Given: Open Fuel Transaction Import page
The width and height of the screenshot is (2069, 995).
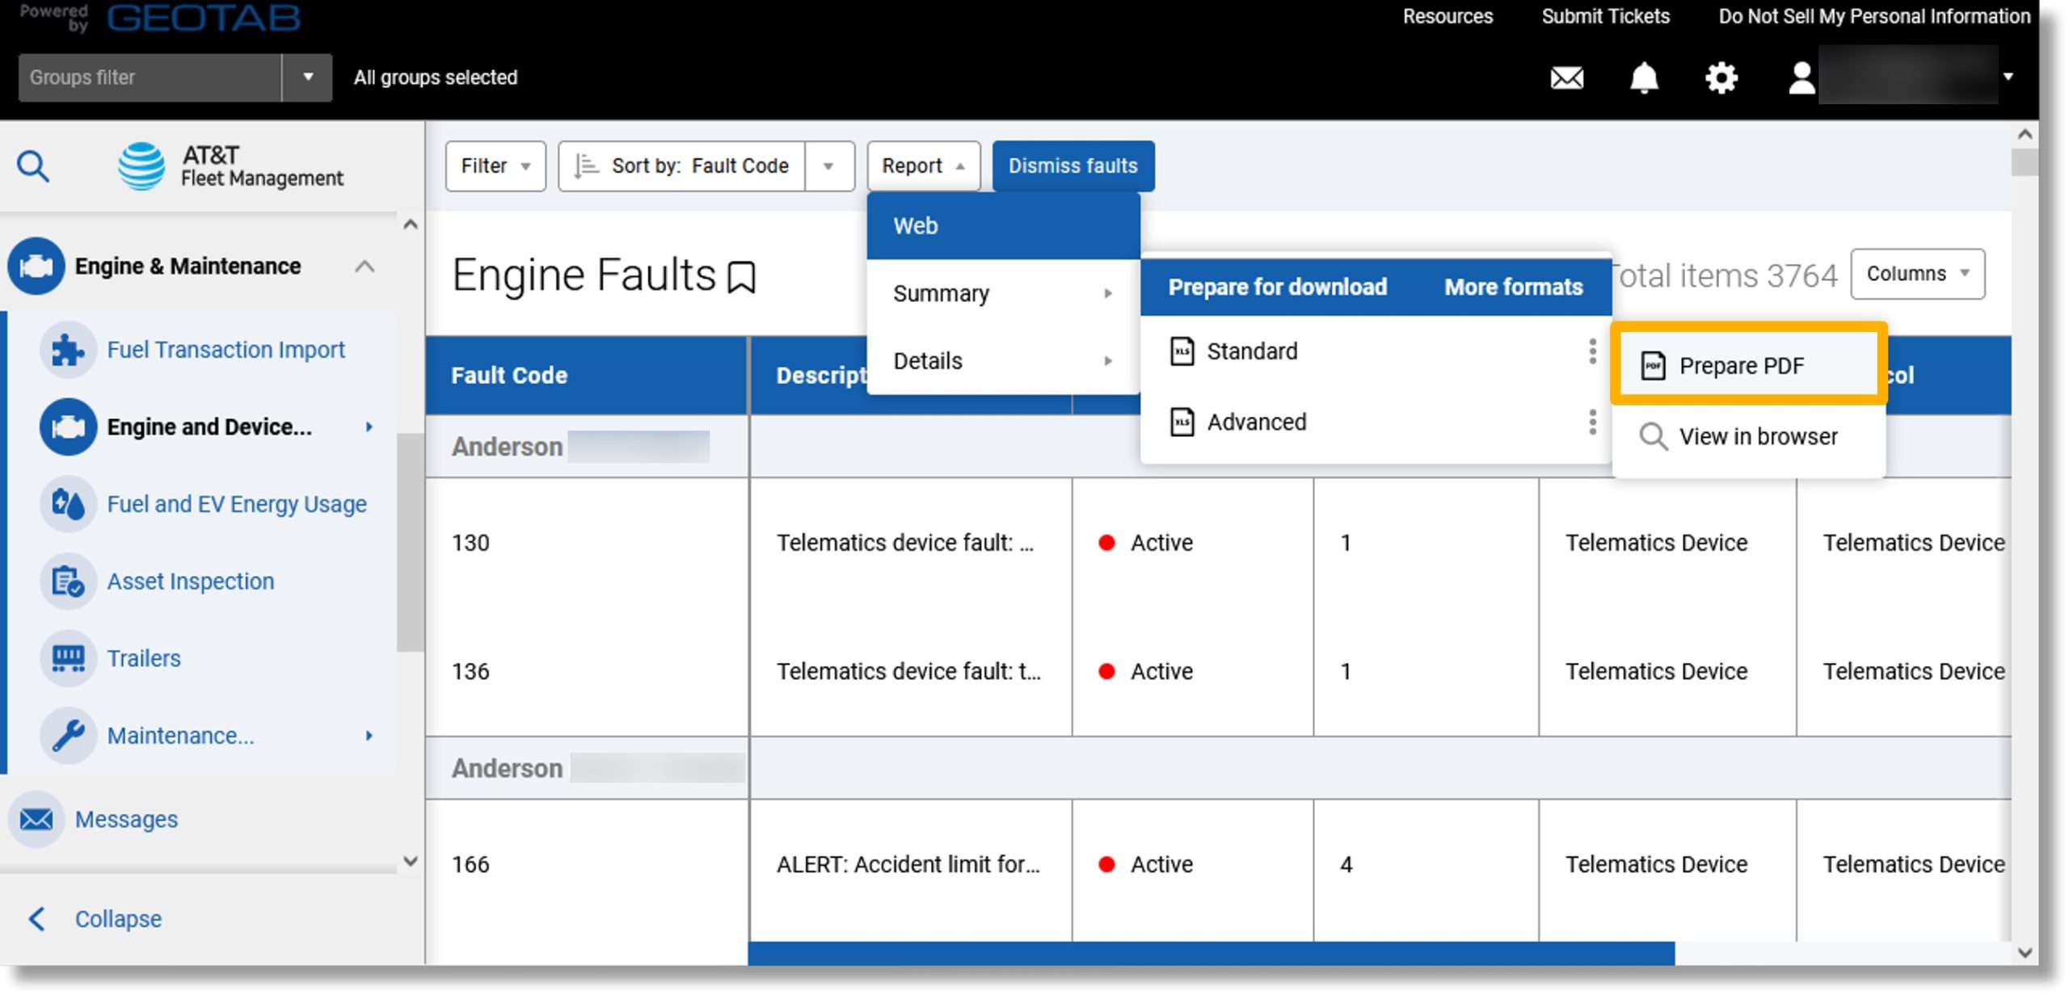Looking at the screenshot, I should pyautogui.click(x=225, y=350).
